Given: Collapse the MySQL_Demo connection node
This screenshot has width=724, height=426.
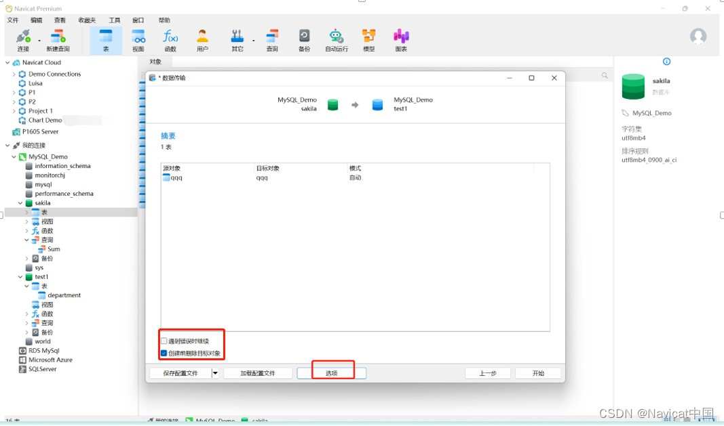Looking at the screenshot, I should 14,156.
